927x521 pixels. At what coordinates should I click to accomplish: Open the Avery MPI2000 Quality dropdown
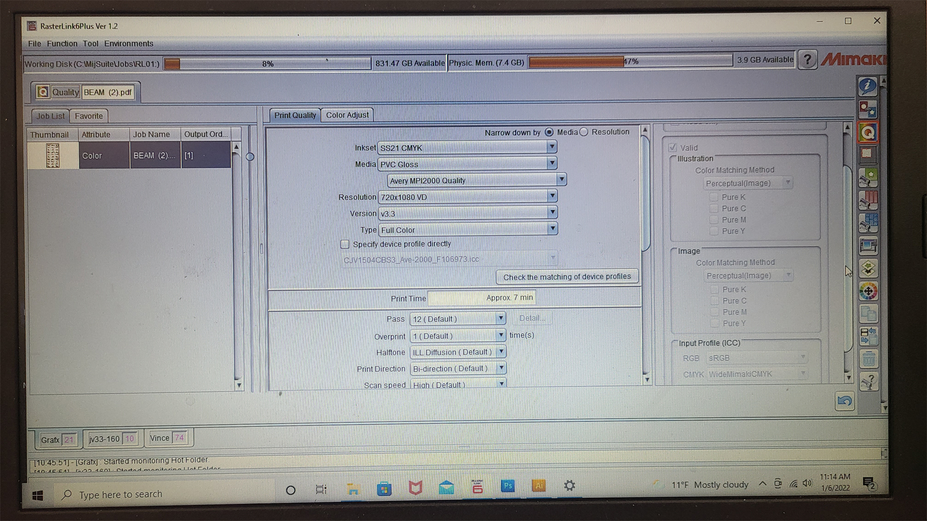(x=476, y=180)
